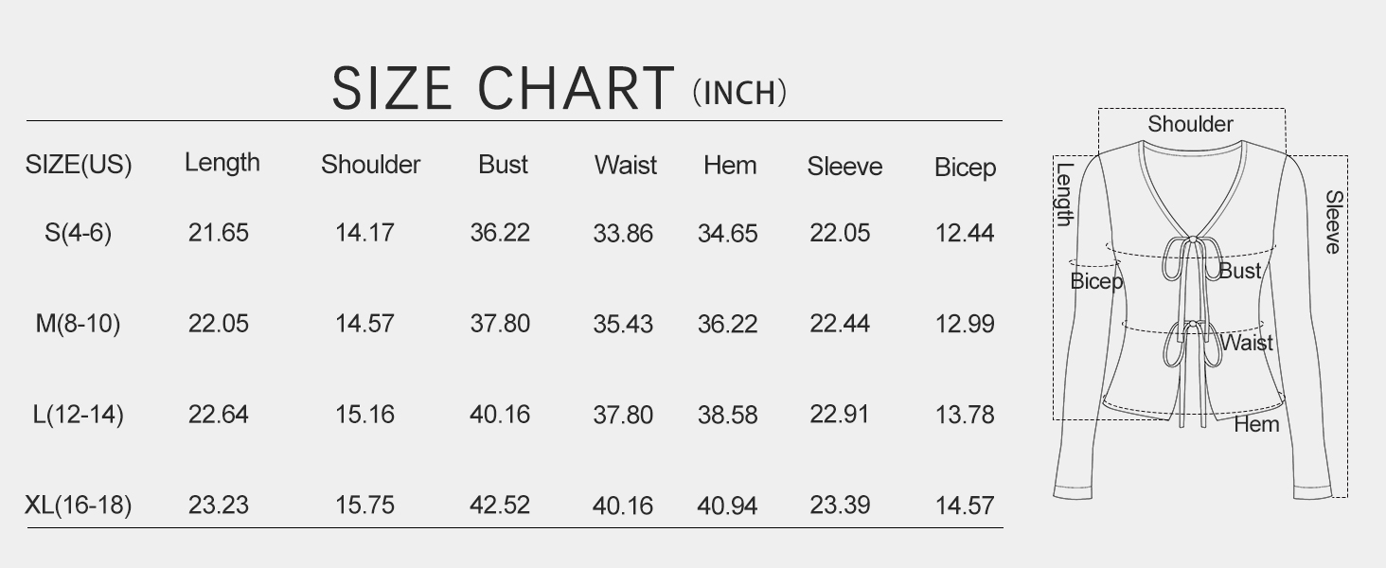Select the 14.57 bicep value for XL
This screenshot has height=568, width=1386.
click(x=965, y=506)
